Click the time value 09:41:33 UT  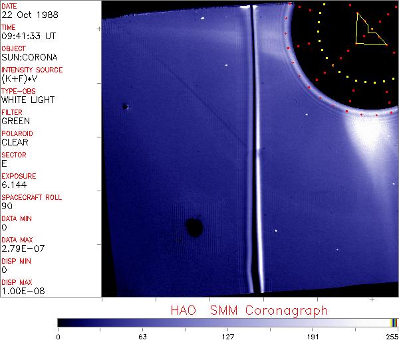tap(27, 35)
